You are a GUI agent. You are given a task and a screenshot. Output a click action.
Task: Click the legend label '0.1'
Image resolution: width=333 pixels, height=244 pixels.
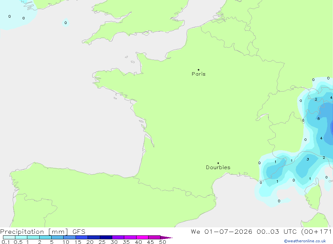[6, 242]
